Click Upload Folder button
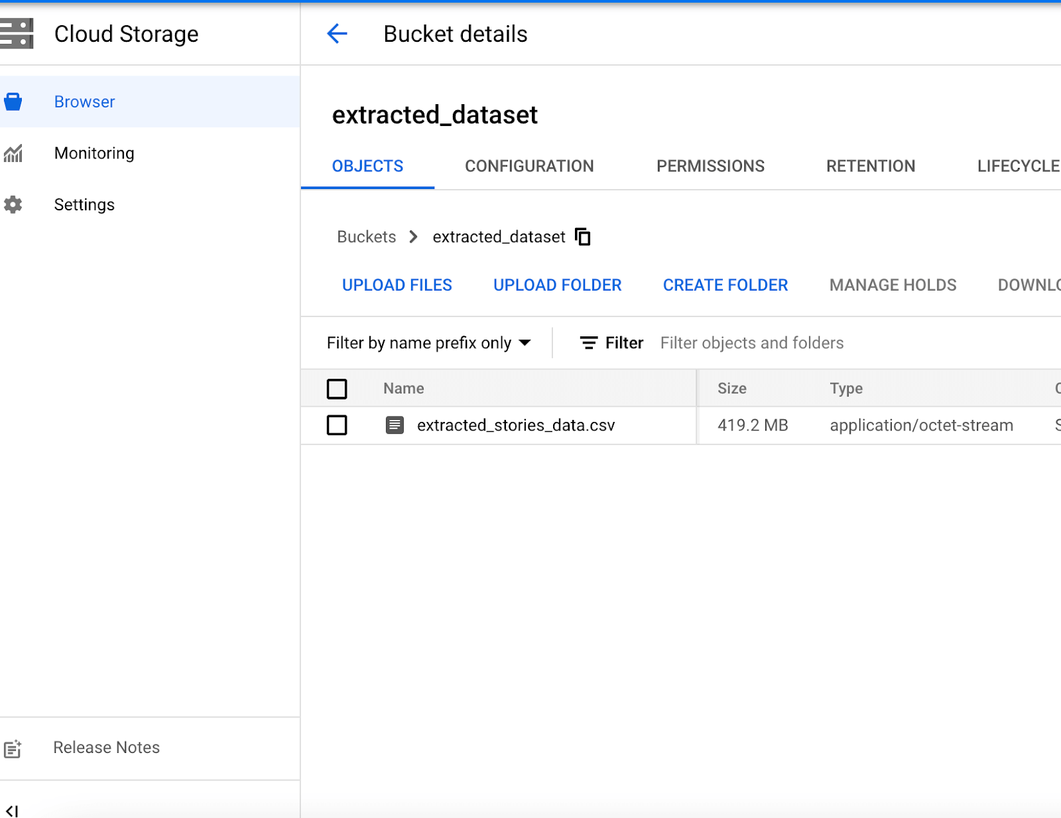 coord(557,285)
